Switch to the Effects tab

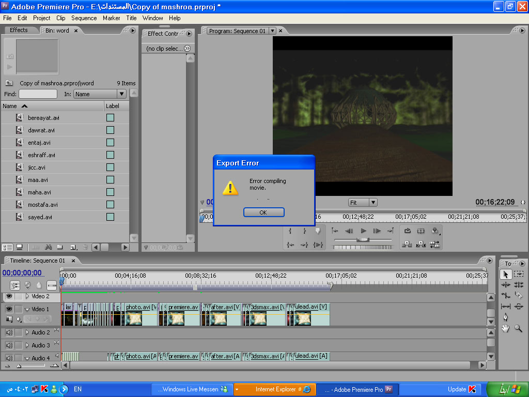tap(19, 30)
